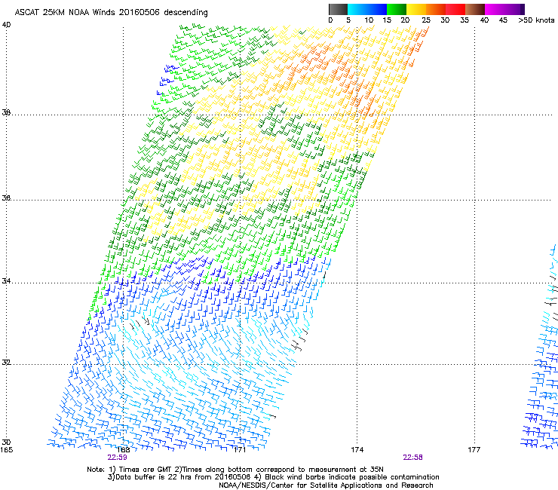Click the title 'ASCAT 25KM NOAA Winds 20160506 descending'
Image resolution: width=558 pixels, height=490 pixels.
click(x=111, y=13)
